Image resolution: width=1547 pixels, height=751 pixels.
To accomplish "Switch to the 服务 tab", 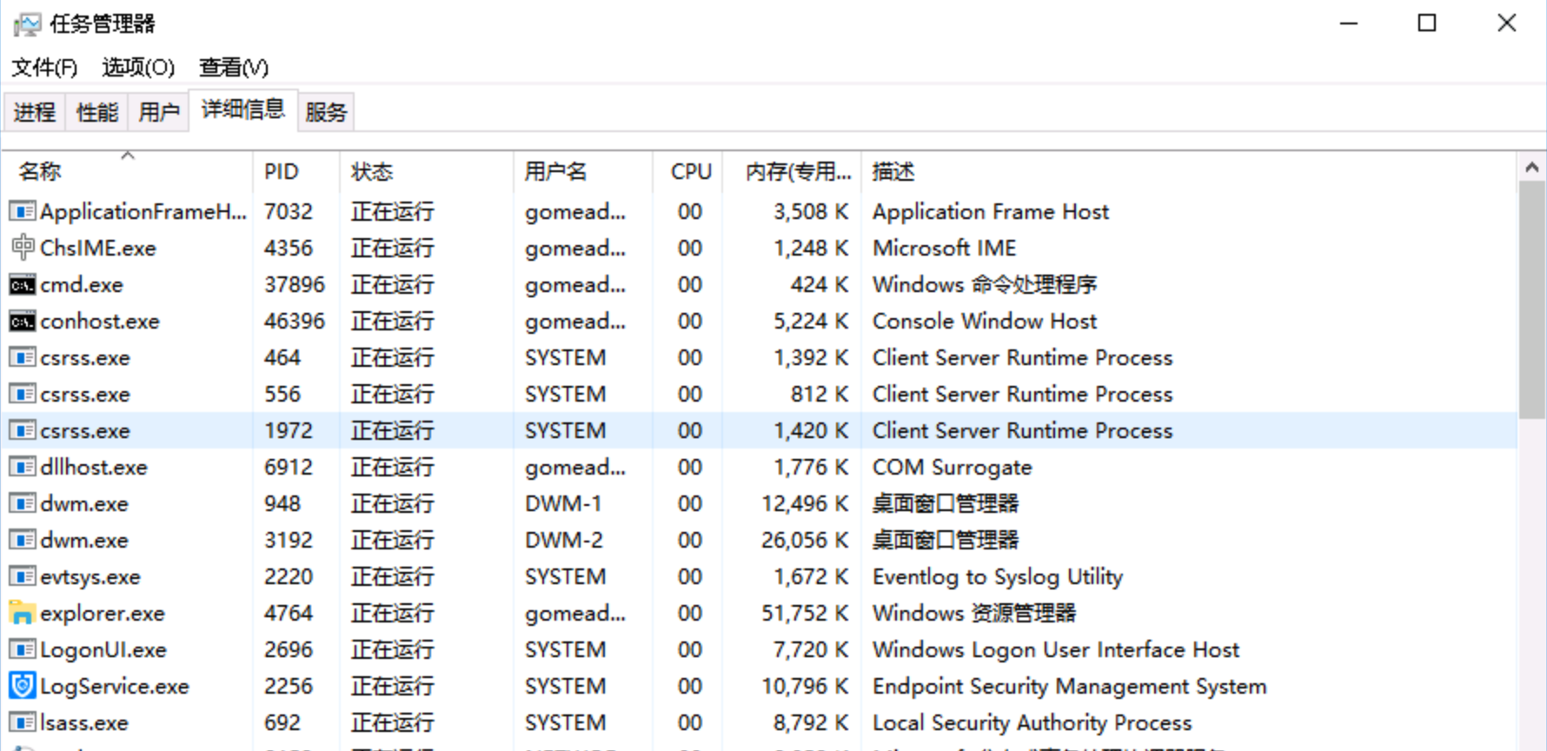I will [x=326, y=112].
